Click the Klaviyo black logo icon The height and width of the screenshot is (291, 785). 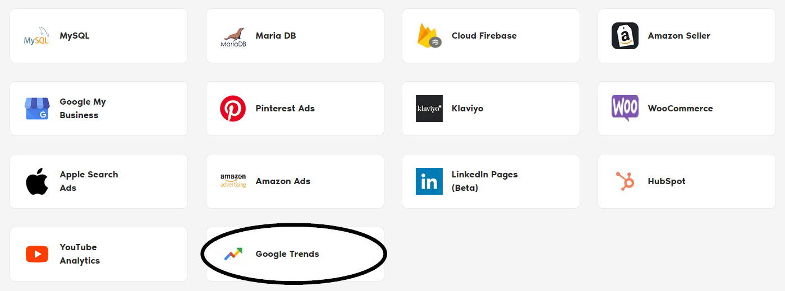(429, 109)
